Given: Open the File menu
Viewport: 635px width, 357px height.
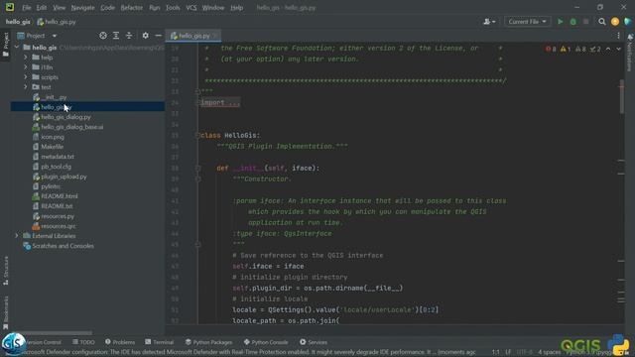Looking at the screenshot, I should (27, 8).
